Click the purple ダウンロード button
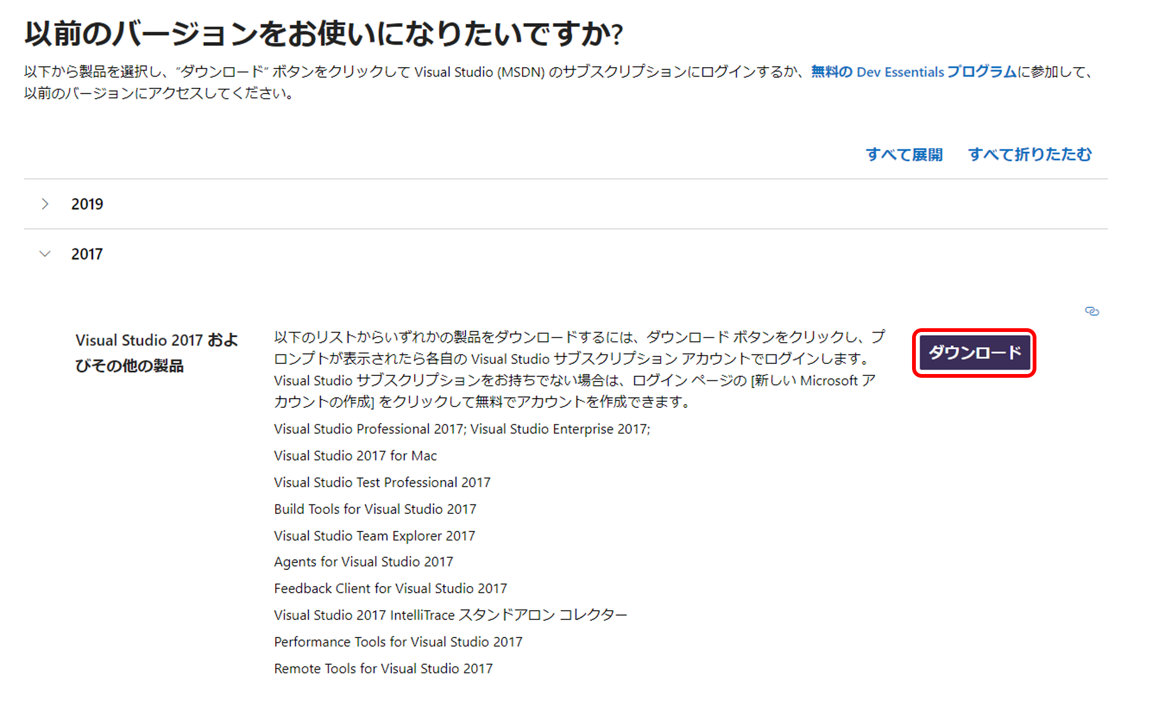The width and height of the screenshot is (1152, 706). [974, 353]
